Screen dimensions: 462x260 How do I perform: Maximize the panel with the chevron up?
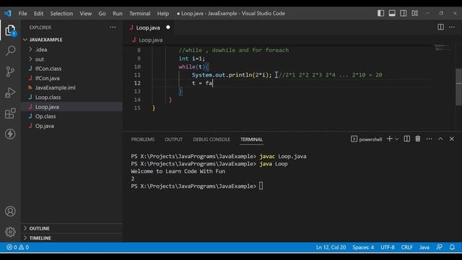pyautogui.click(x=440, y=139)
